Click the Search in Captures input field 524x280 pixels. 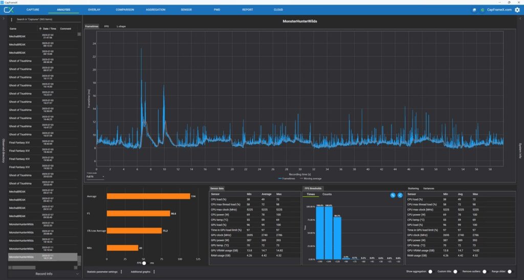[x=48, y=19]
